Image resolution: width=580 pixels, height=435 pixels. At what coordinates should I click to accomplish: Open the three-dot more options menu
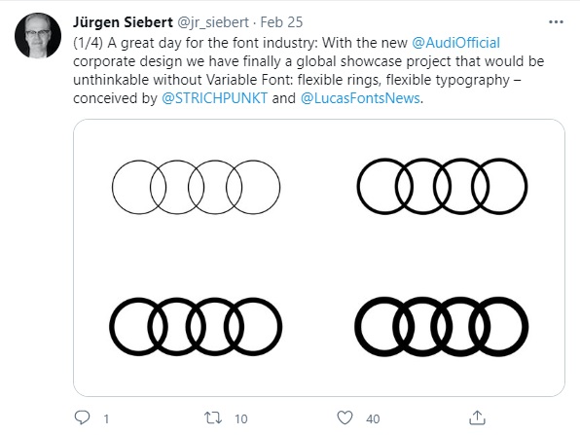click(556, 22)
